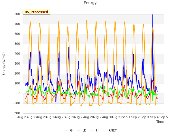
Task: Click the 500 y-axis tick label
Action: click(x=17, y=44)
